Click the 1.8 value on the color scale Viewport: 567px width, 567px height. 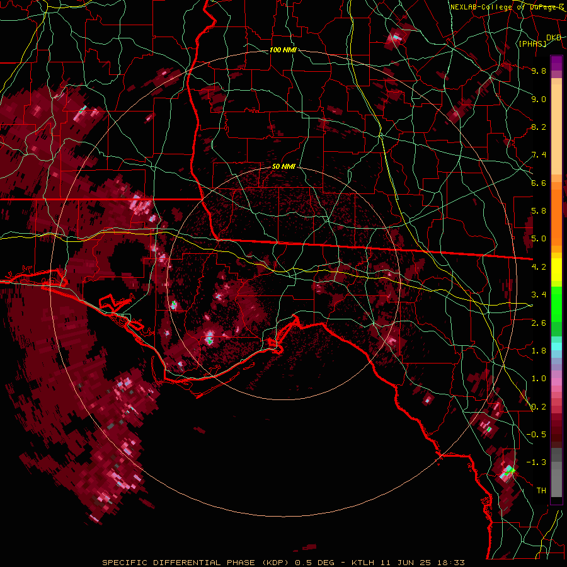(x=539, y=351)
